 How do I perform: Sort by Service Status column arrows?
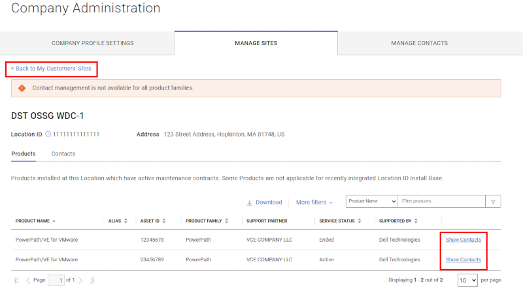pos(360,221)
